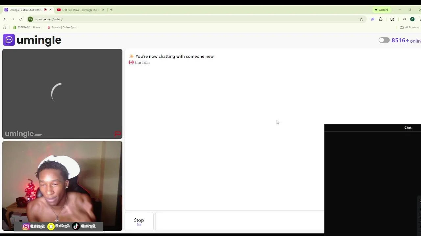The width and height of the screenshot is (421, 236).
Task: Open the purple feather extension icon
Action: point(372,19)
